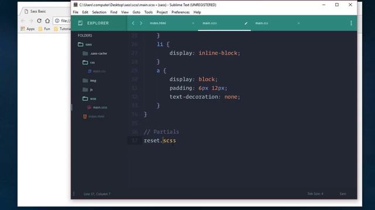Close the index.html tab
375x210 pixels.
[193, 23]
